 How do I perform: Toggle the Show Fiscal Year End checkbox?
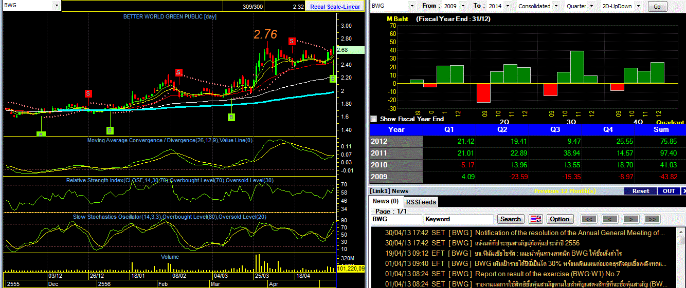pyautogui.click(x=373, y=119)
